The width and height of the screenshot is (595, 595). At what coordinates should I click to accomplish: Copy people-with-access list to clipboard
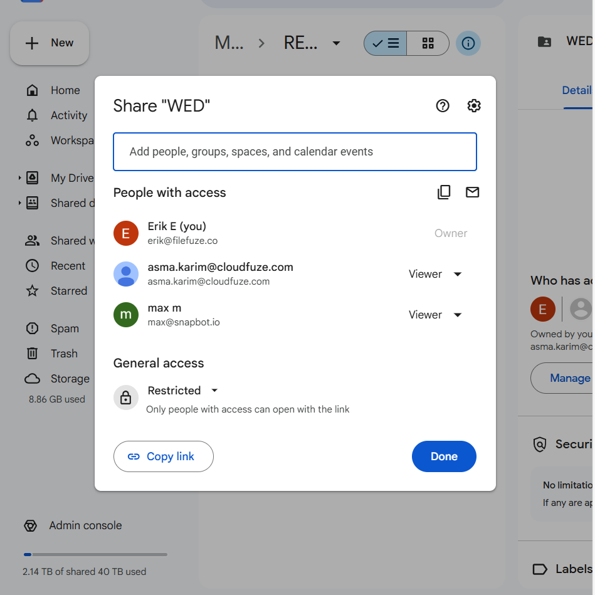444,192
